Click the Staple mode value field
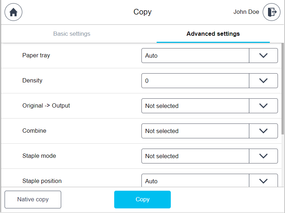The image size is (285, 213). point(195,156)
